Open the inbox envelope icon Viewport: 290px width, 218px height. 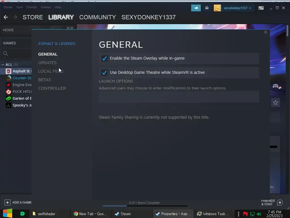tap(207, 8)
